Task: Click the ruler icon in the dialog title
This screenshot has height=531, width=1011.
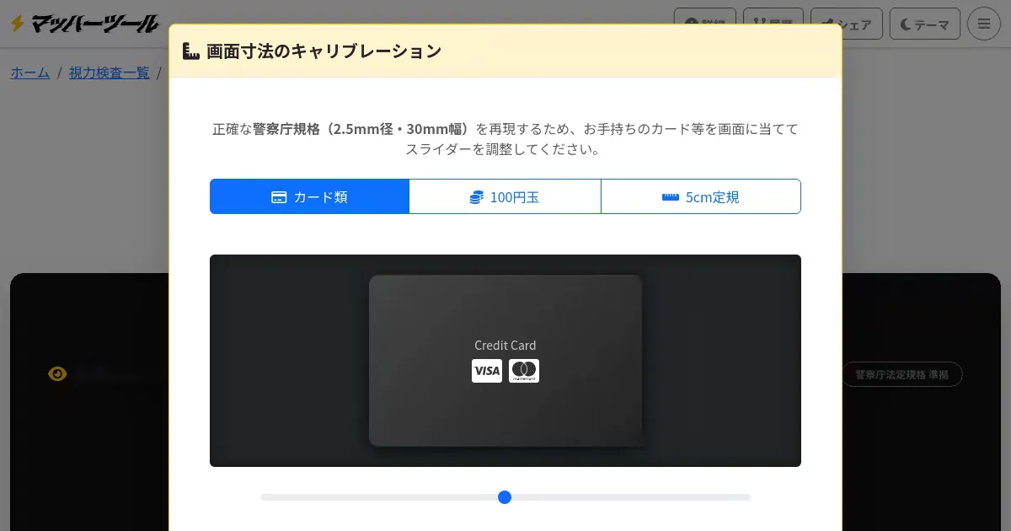Action: coord(191,51)
